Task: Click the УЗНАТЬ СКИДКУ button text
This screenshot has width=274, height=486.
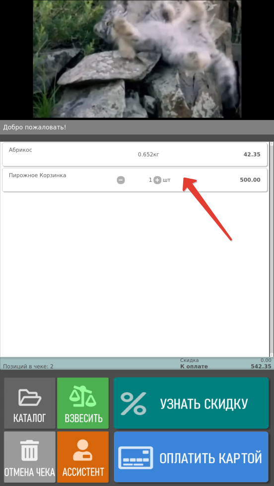Action: tap(204, 404)
